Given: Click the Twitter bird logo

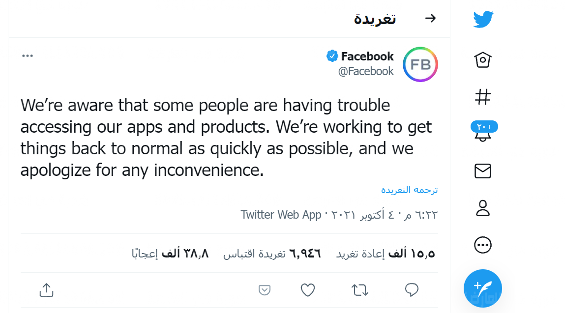Looking at the screenshot, I should point(483,19).
